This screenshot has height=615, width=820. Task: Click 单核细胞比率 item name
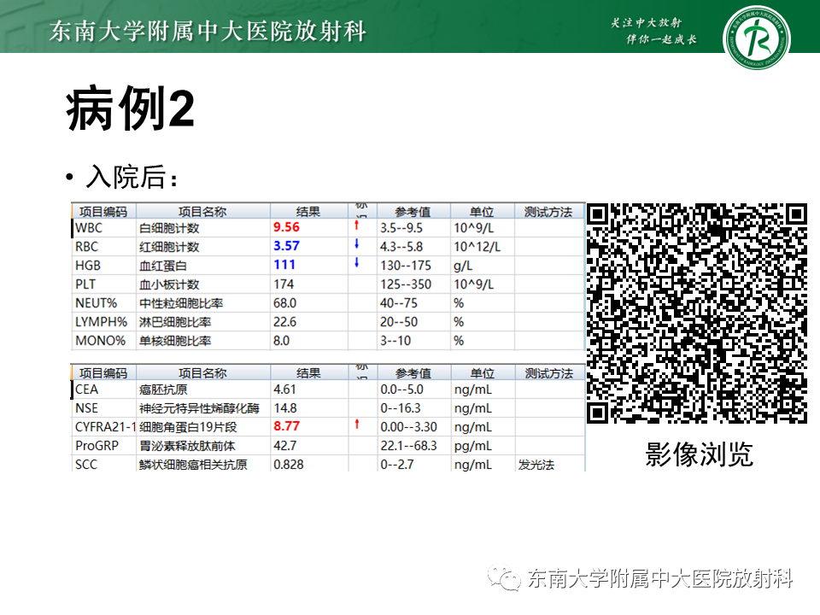tap(174, 341)
